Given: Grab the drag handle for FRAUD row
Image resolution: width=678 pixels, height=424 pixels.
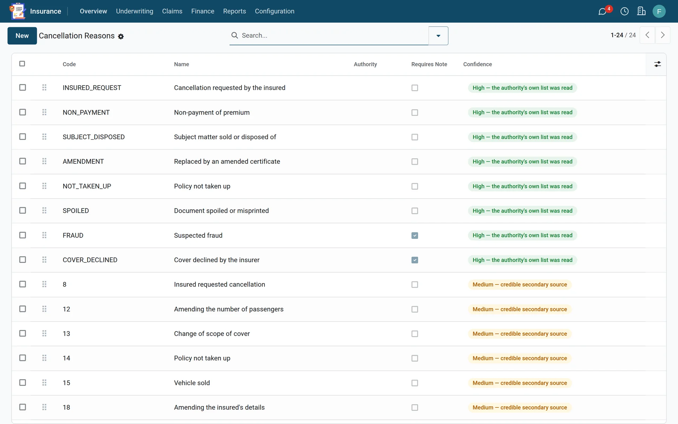Looking at the screenshot, I should pos(44,235).
